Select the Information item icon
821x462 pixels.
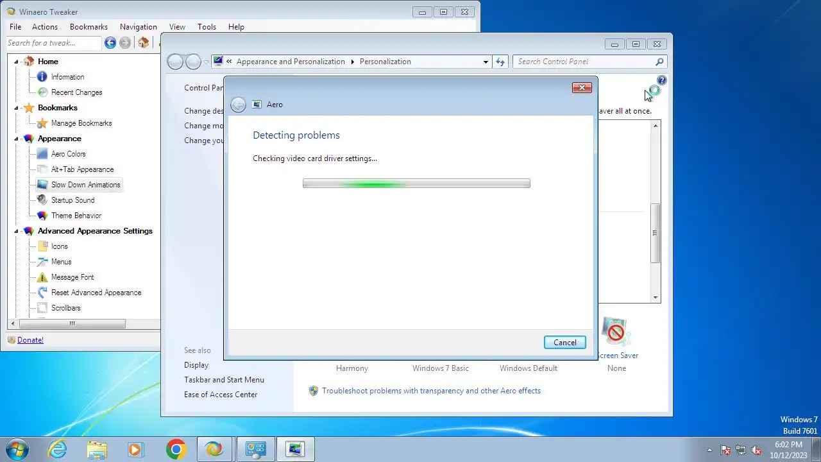pos(42,77)
